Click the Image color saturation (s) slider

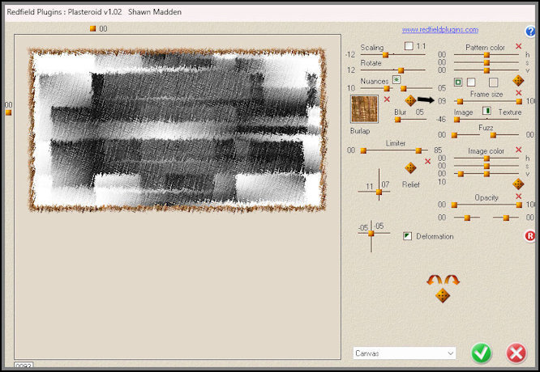click(x=486, y=166)
